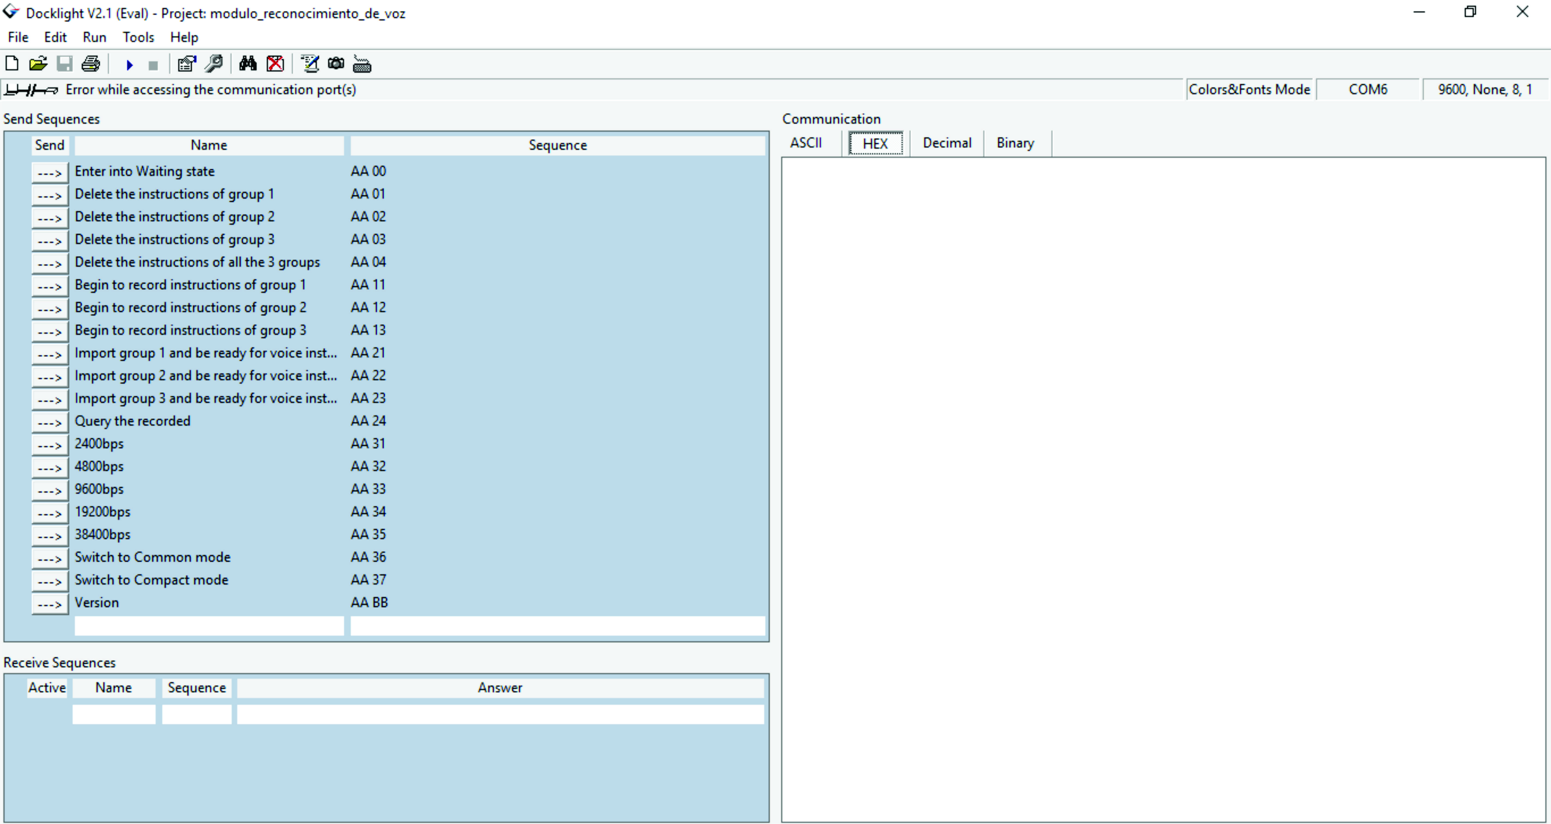Select the 'AA 00' sequence cell
1551x824 pixels.
click(x=558, y=172)
